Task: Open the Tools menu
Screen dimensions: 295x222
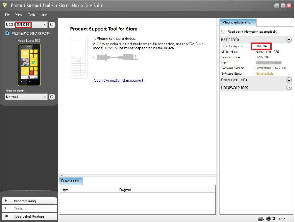Action: point(32,14)
